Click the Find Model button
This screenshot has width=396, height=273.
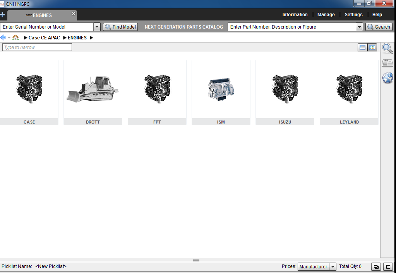[x=120, y=27]
